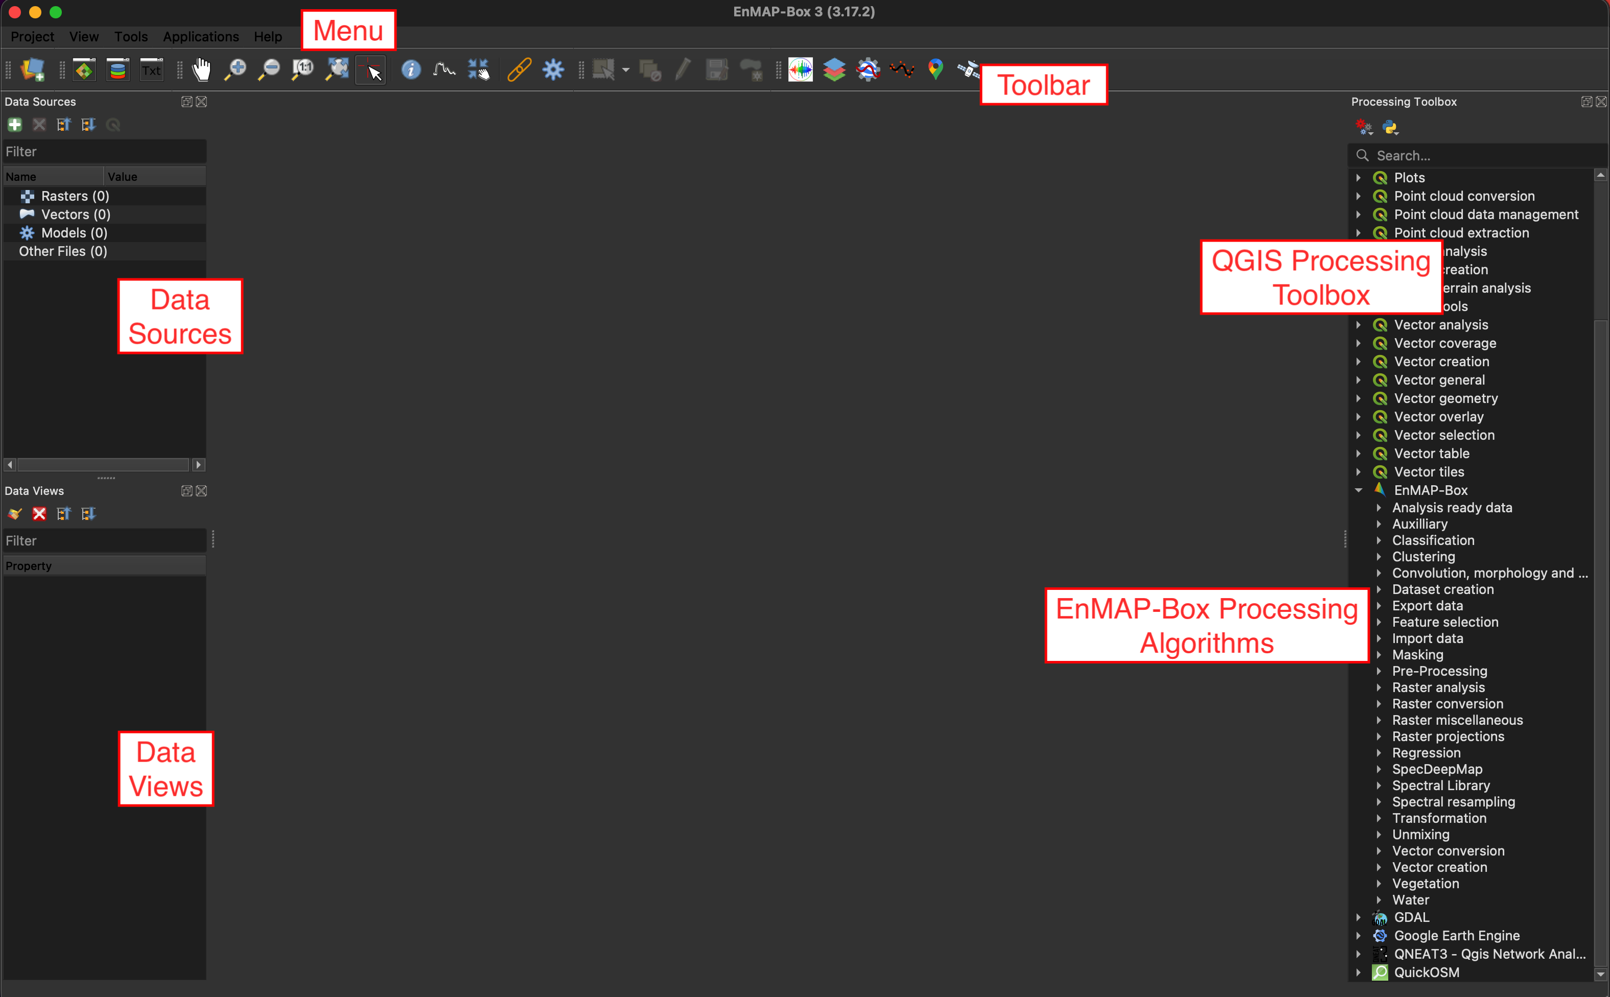
Task: Open a new text view (Txt) icon
Action: [x=151, y=69]
